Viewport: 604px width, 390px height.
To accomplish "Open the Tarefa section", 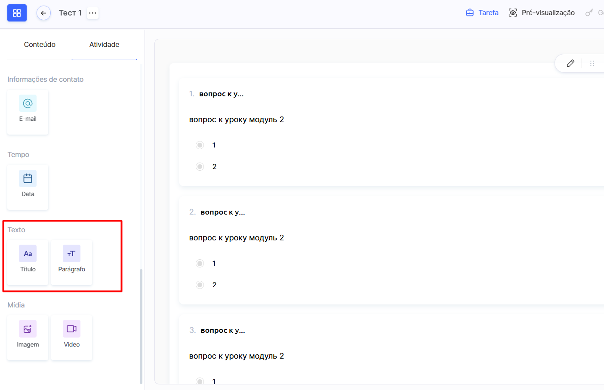I will (x=482, y=13).
